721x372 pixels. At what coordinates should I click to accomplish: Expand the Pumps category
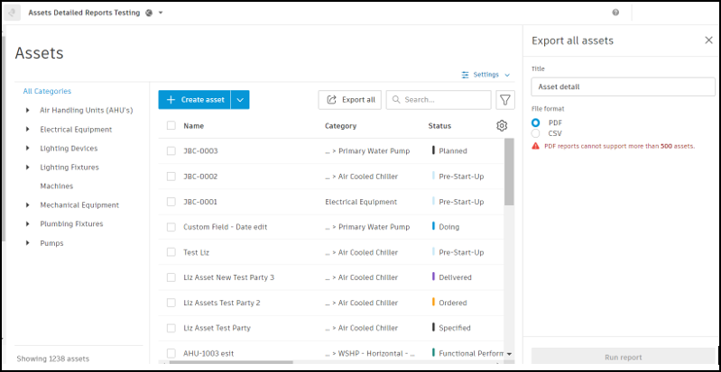point(27,243)
